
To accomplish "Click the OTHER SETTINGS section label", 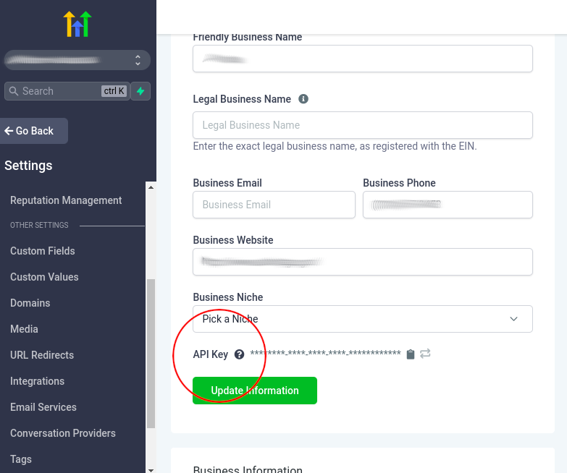I will 39,226.
